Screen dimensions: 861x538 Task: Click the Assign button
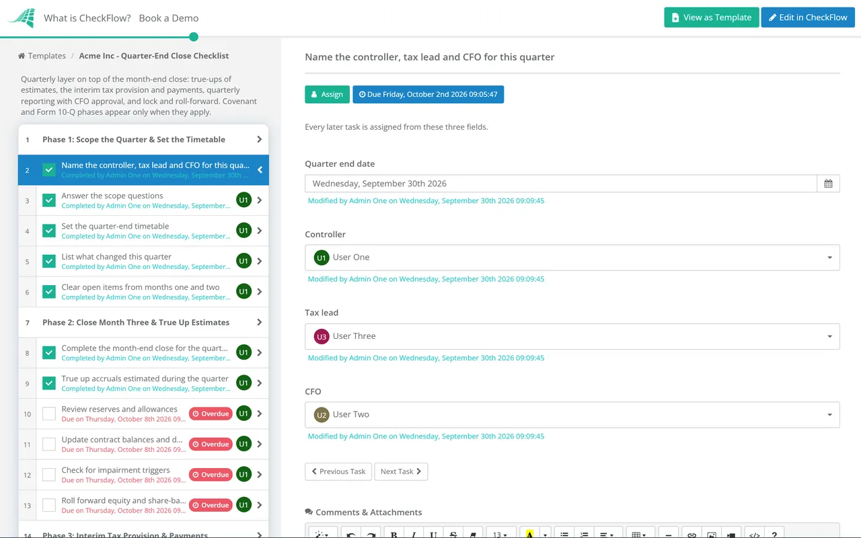pyautogui.click(x=328, y=94)
